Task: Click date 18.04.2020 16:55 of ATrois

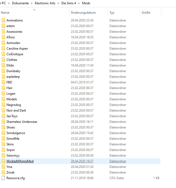Action: tap(82, 37)
